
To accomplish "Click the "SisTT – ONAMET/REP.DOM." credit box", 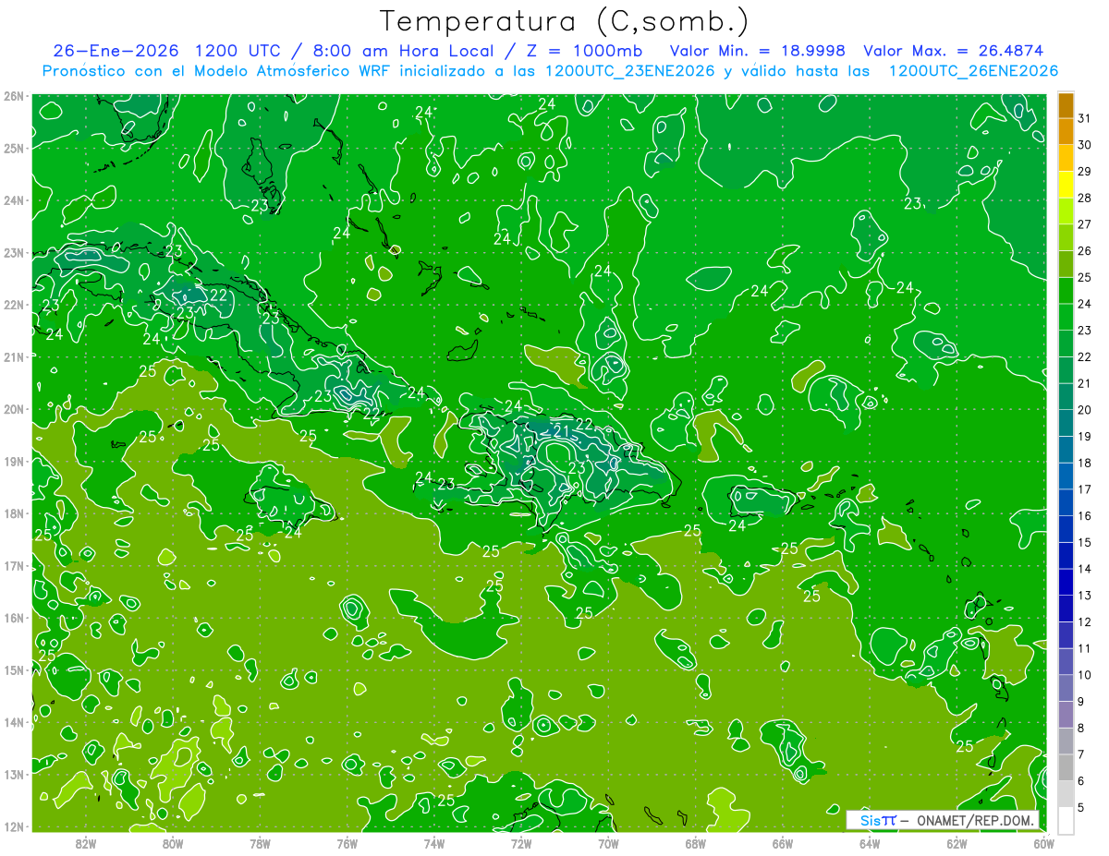I will 943,820.
